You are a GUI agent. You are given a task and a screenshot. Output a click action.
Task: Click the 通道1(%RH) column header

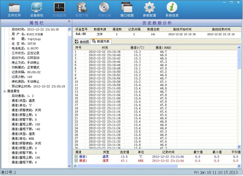pos(163,48)
